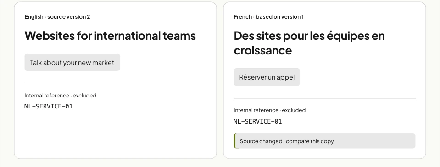Click "Internal reference · excluded" in the French card
440x167 pixels.
pos(269,110)
